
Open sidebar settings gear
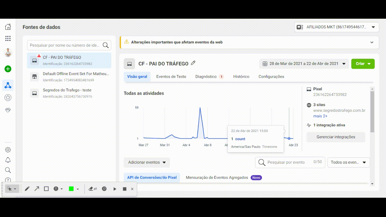pyautogui.click(x=8, y=150)
